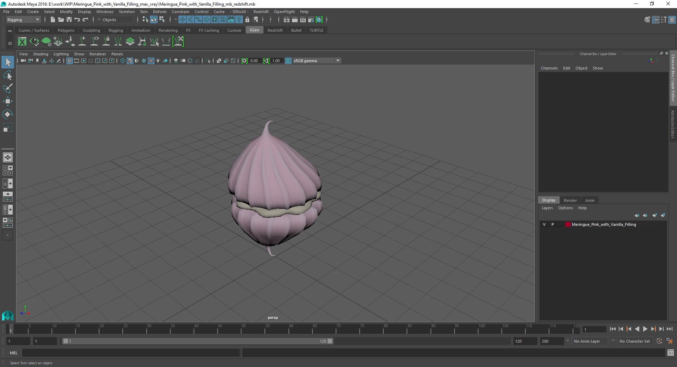Open the animation preferences running-man icon

tap(670, 341)
